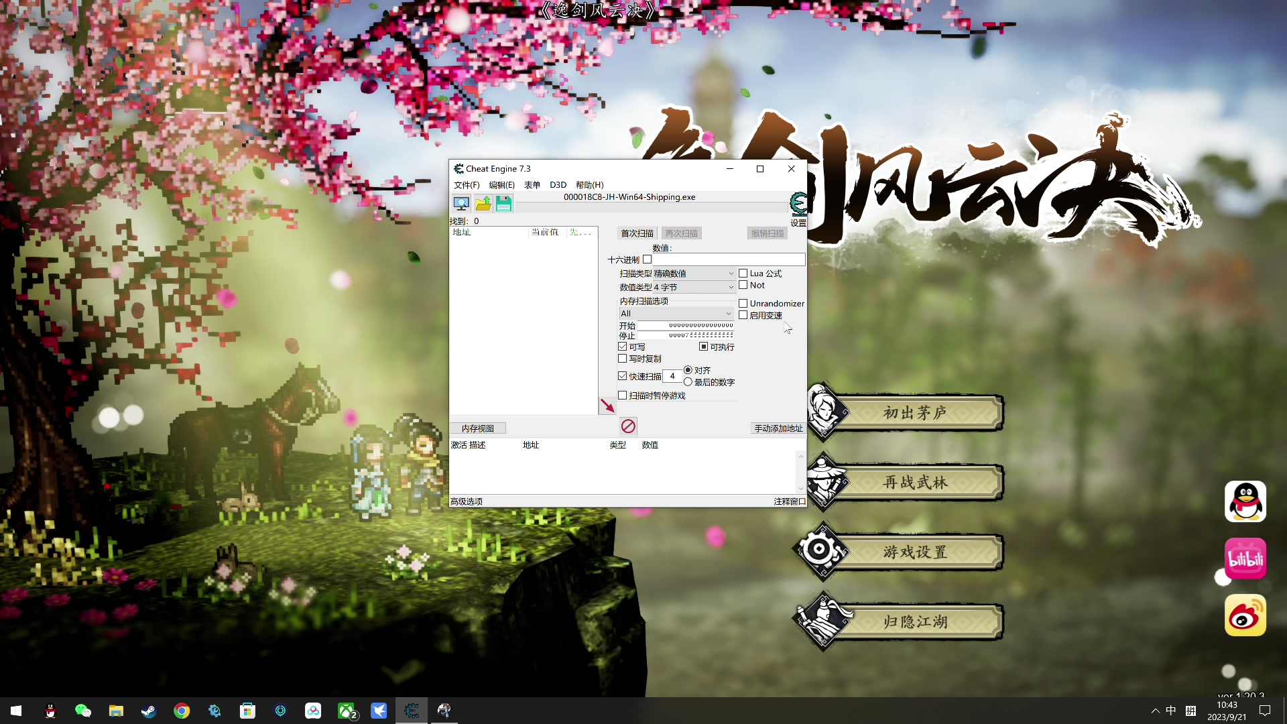Select the 对齐 alignment radio button

click(688, 370)
